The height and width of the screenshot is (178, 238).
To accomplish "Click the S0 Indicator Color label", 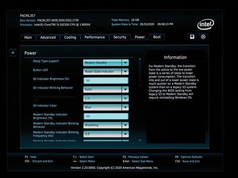I will point(45,105).
